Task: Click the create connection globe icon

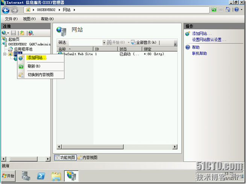Action: click(x=4, y=33)
